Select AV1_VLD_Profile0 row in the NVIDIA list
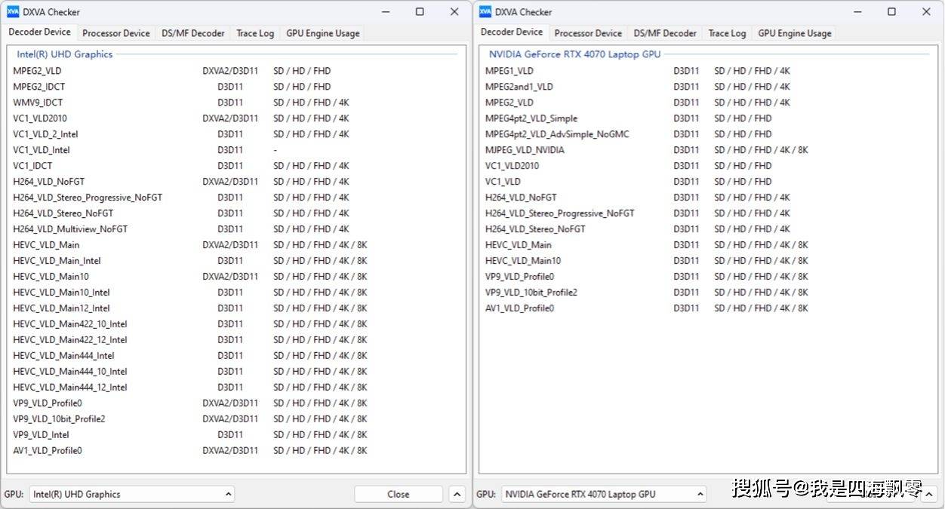This screenshot has width=945, height=509. tap(707, 308)
